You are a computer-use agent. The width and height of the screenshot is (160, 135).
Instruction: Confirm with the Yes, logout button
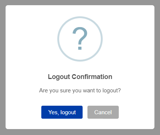62,112
